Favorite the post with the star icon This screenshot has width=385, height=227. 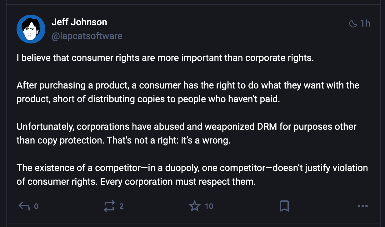click(194, 206)
